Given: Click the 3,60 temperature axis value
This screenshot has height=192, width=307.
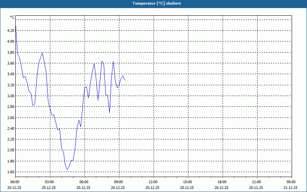Looking at the screenshot, I should click(x=11, y=63).
